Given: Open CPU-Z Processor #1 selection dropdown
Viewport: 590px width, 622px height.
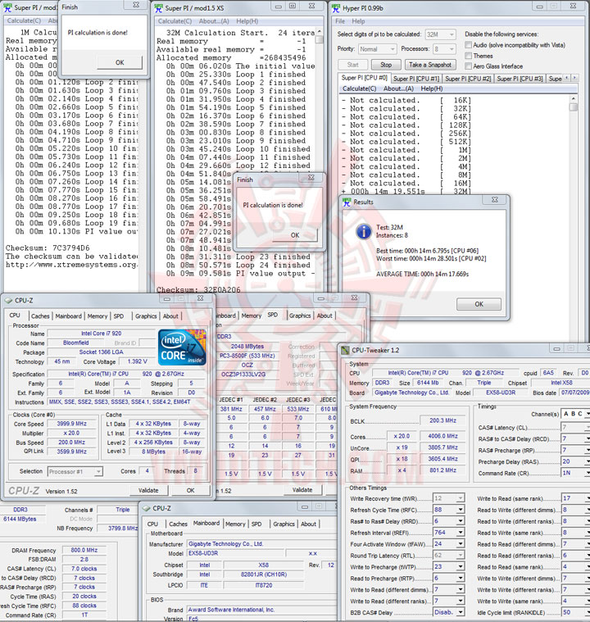Looking at the screenshot, I should point(75,472).
